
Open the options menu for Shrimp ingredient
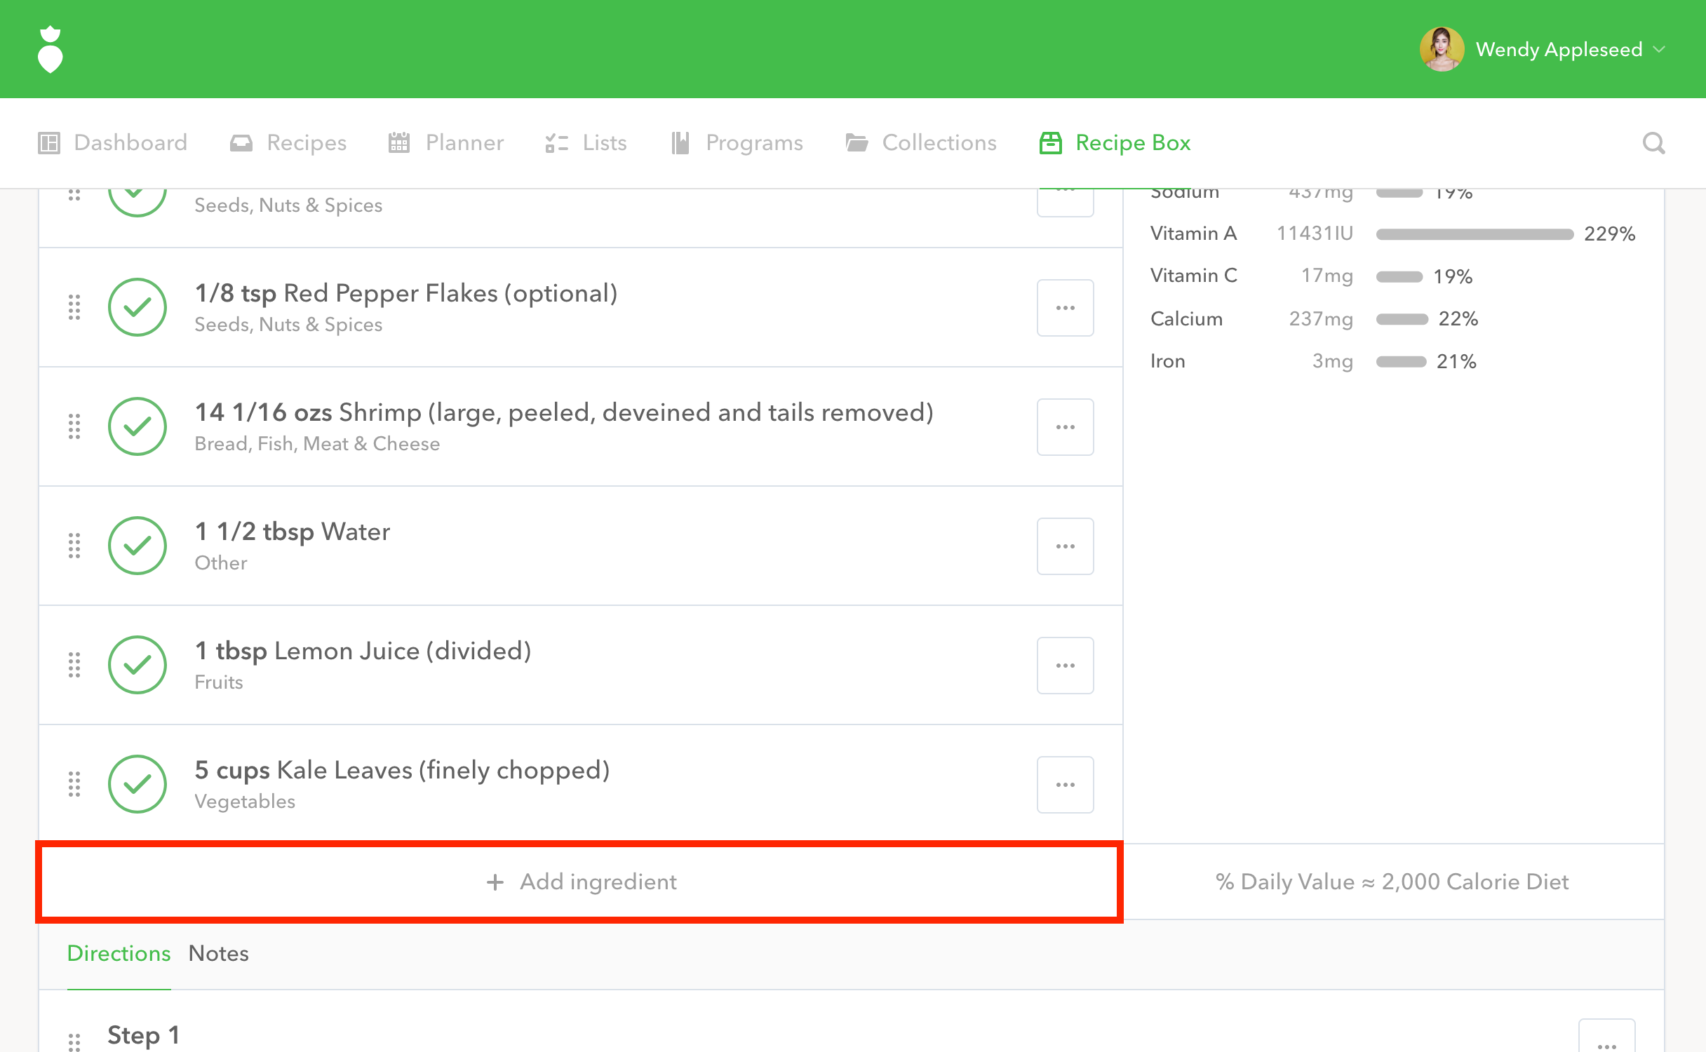(x=1065, y=427)
